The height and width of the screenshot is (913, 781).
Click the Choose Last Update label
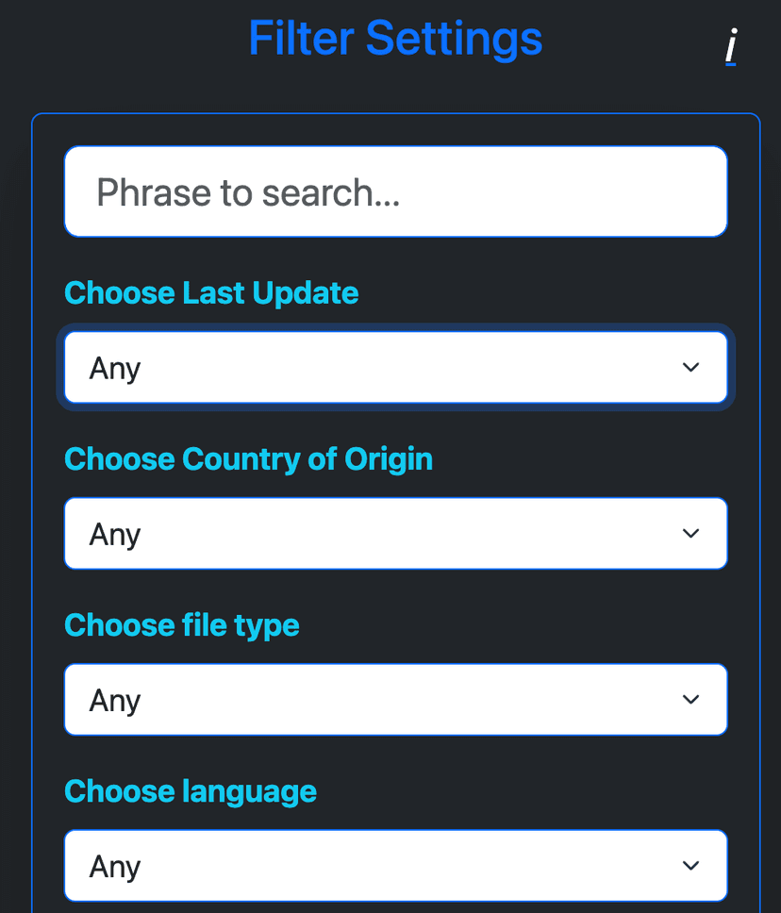210,293
